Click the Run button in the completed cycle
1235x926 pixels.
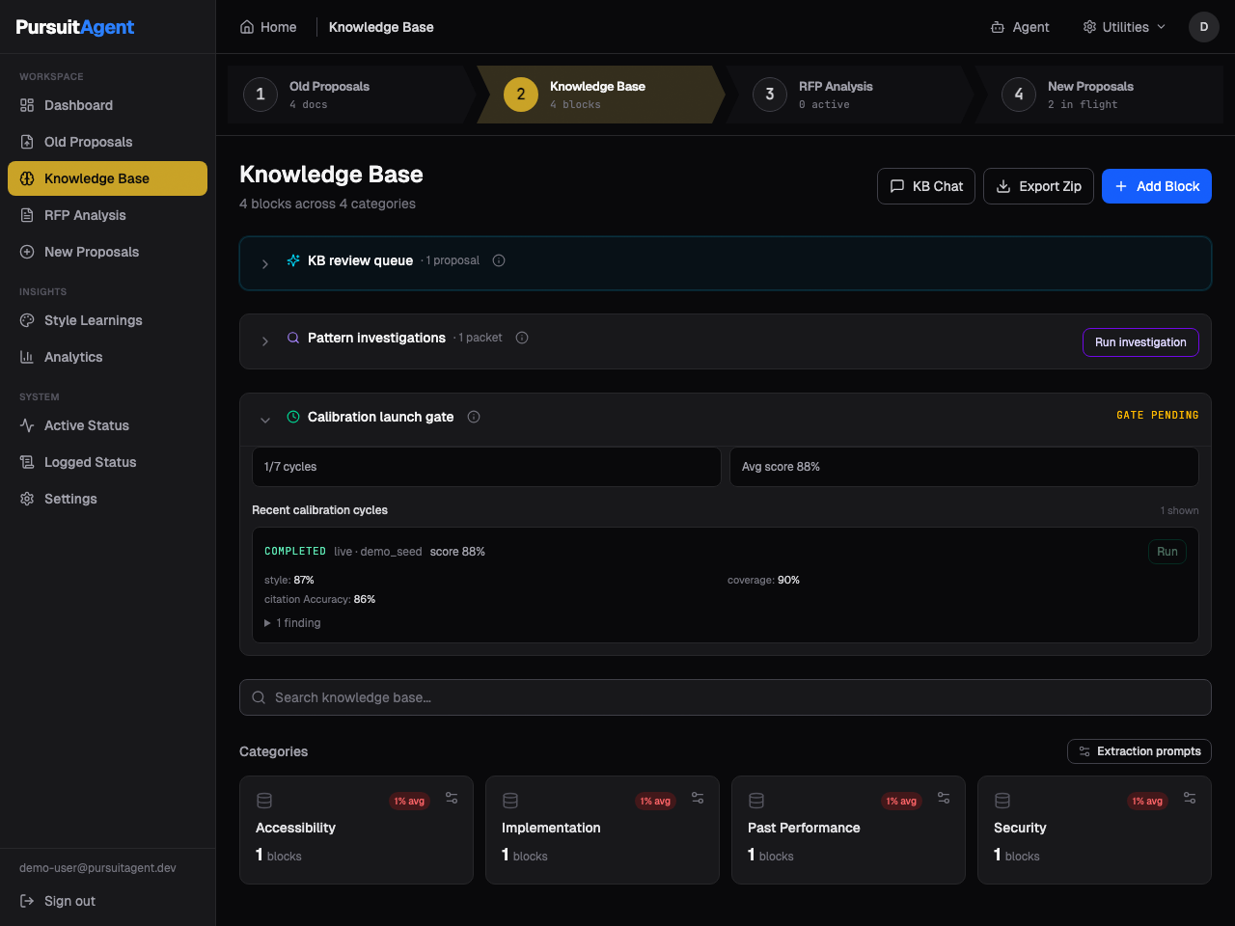click(x=1167, y=552)
